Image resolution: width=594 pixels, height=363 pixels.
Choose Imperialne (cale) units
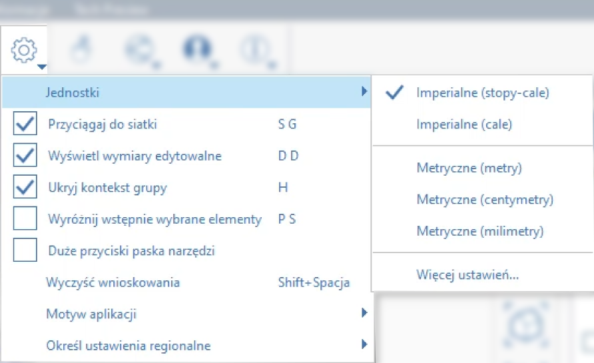click(464, 125)
